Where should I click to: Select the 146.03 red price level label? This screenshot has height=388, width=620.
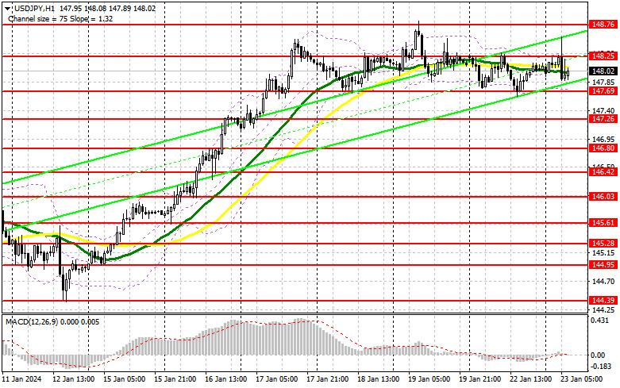[603, 196]
